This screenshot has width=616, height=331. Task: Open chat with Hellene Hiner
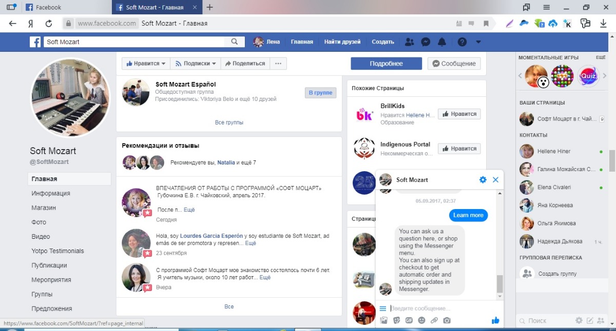[561, 151]
